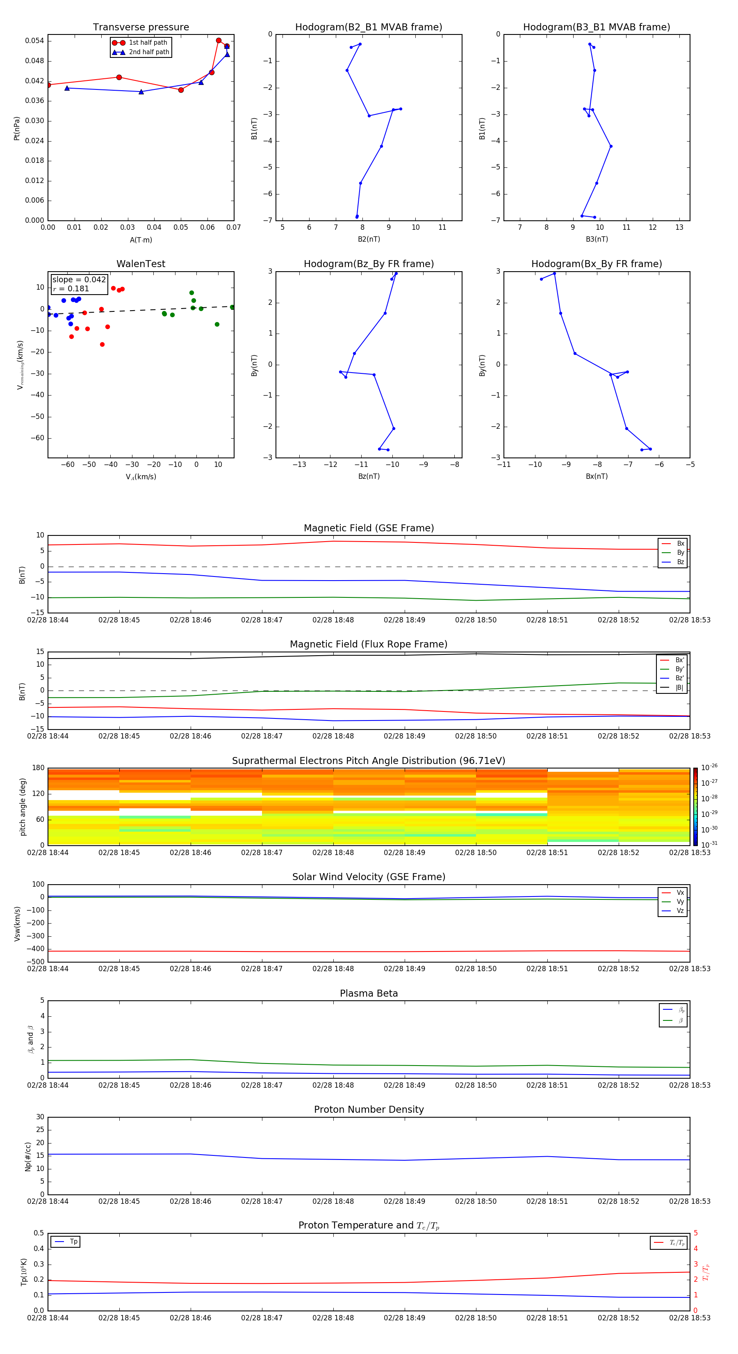The width and height of the screenshot is (738, 1354).
Task: Click the "Hodogram(B3_B1 MVAB frame)" title
Action: coord(597,27)
